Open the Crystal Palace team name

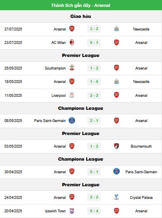[x=141, y=197]
